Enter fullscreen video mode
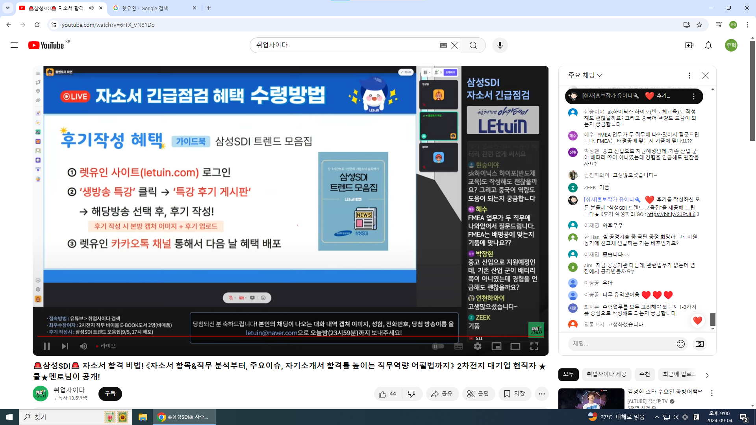 pos(534,346)
